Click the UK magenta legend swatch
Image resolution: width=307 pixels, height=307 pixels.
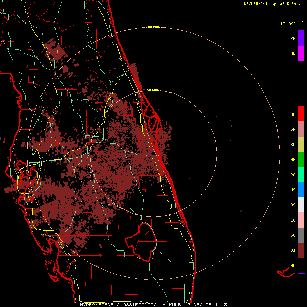[301, 54]
